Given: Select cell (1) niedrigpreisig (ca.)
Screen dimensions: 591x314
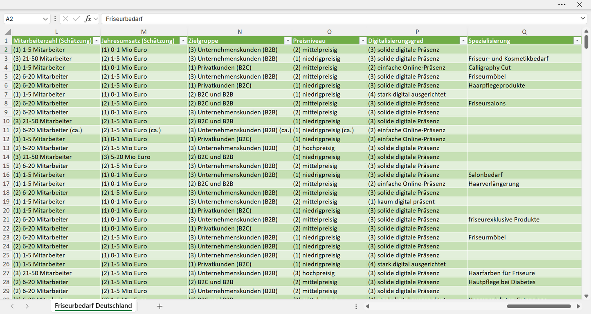Looking at the screenshot, I should click(x=330, y=130).
